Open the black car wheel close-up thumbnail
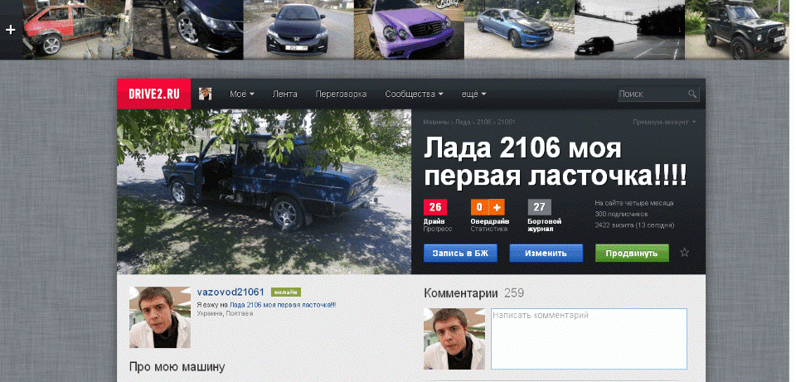 [188, 30]
